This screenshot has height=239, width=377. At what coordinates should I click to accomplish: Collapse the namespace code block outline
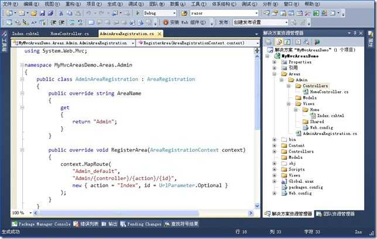click(22, 65)
